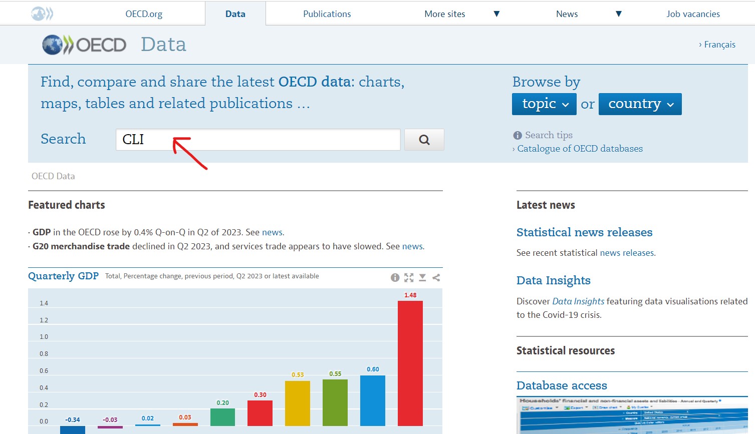
Task: Select the red 1.48 GDP bar
Action: pos(410,363)
